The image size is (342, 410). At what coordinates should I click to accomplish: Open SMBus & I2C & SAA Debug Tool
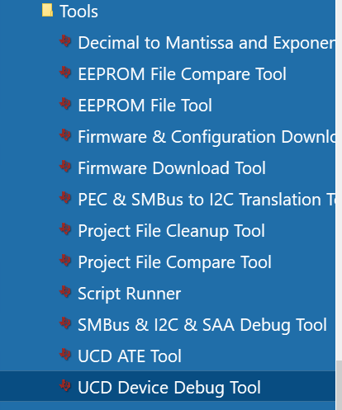pyautogui.click(x=202, y=325)
